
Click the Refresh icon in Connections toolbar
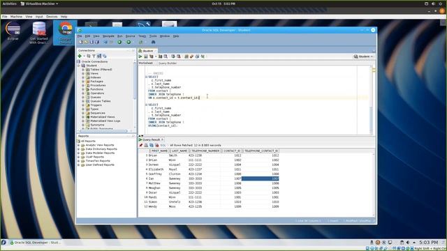[x=89, y=56]
